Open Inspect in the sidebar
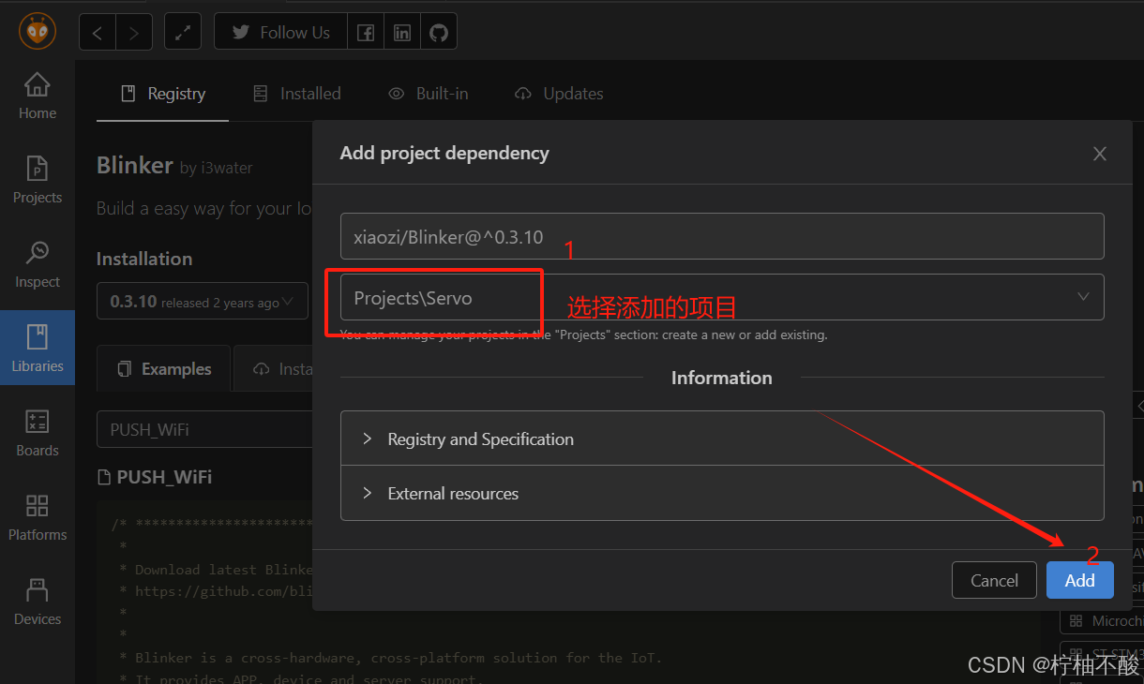 click(x=38, y=264)
